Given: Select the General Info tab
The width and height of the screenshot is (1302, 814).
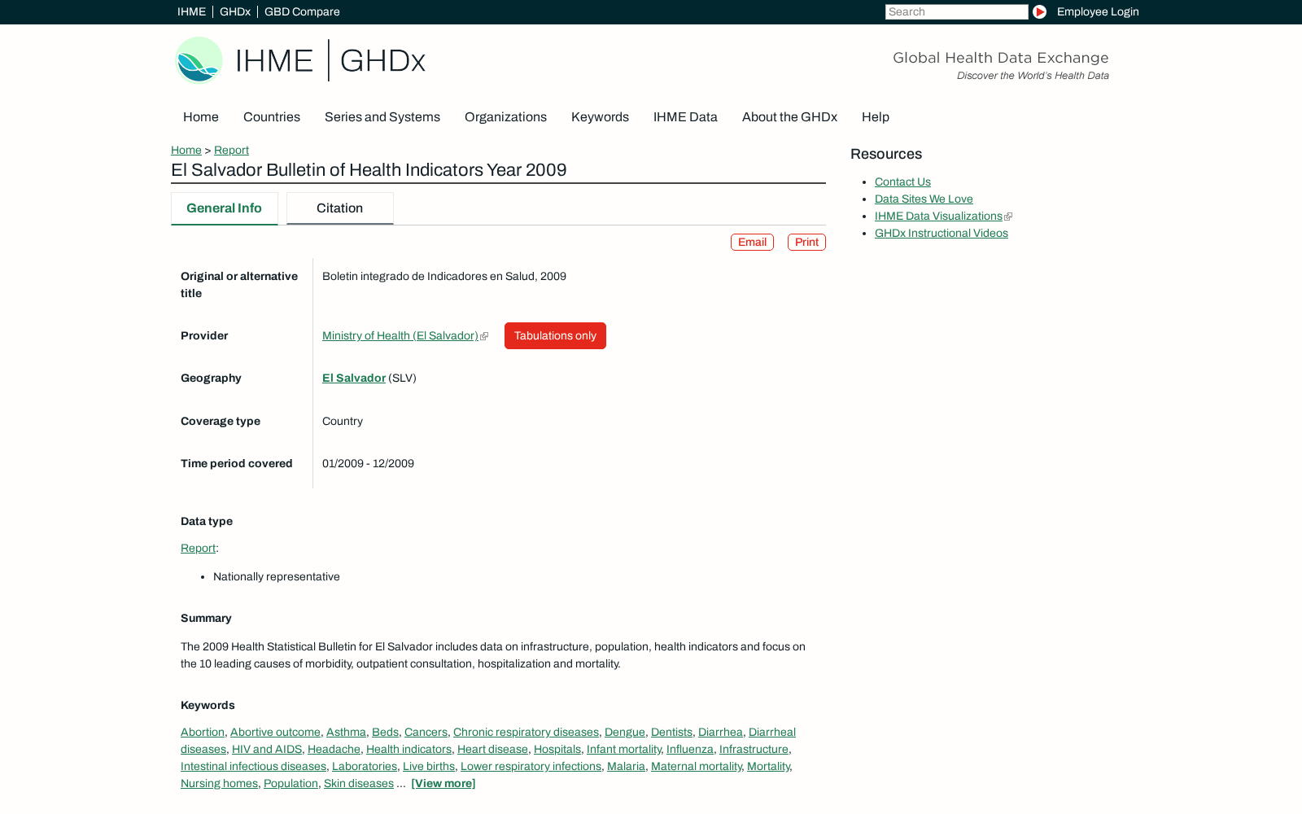Looking at the screenshot, I should [224, 208].
